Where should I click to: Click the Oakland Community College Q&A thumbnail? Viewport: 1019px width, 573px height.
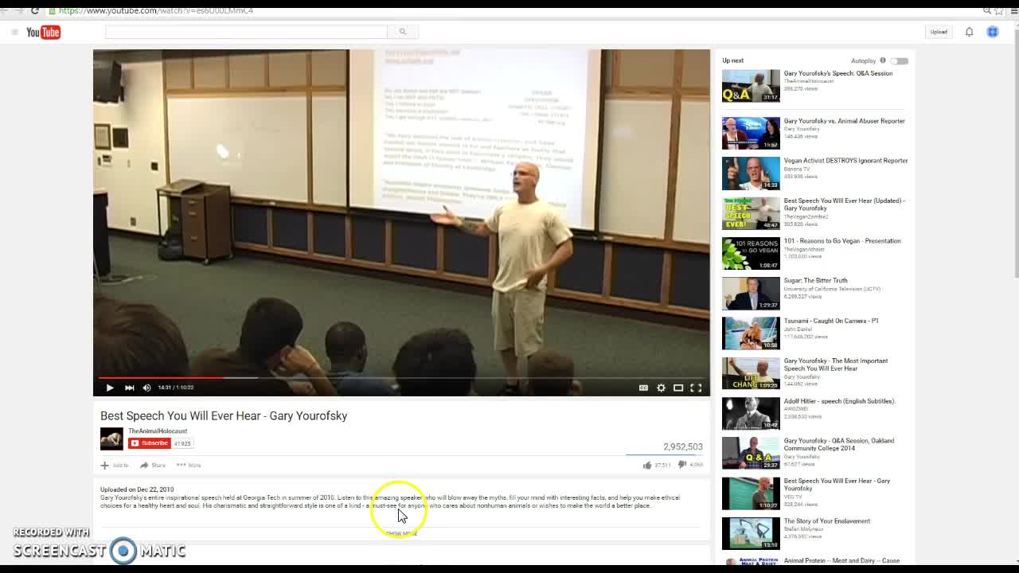click(x=751, y=453)
